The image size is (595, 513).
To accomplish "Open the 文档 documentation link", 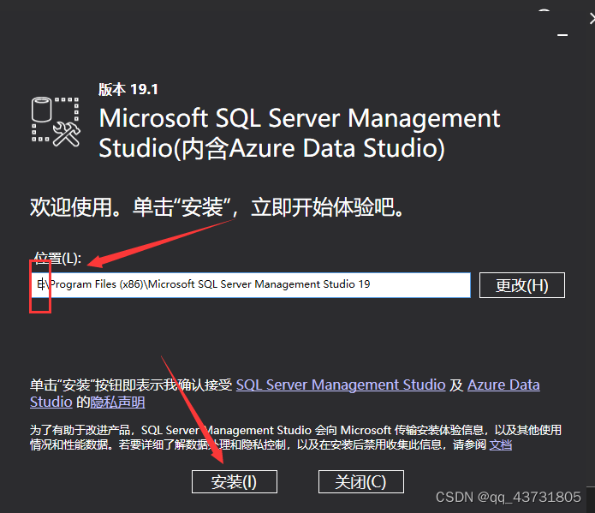I will coord(501,444).
